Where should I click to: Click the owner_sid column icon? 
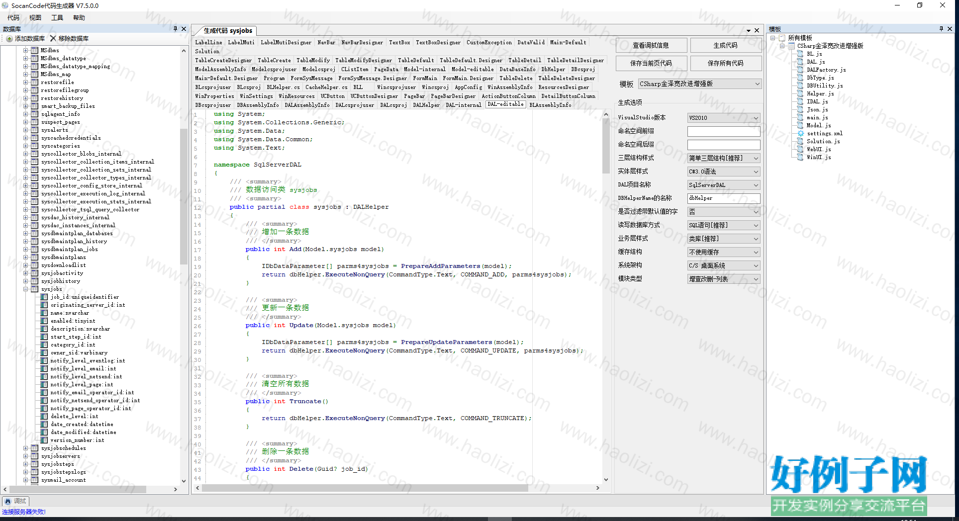pyautogui.click(x=44, y=352)
